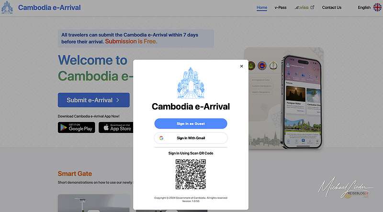Click the Cambodia e-Arrival temple logo in header
Image resolution: width=383 pixels, height=212 pixels.
[x=7, y=8]
